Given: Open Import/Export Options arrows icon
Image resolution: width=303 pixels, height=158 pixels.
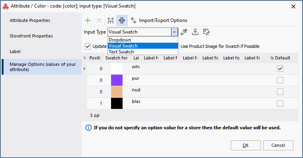Looking at the screenshot, I should (x=133, y=20).
